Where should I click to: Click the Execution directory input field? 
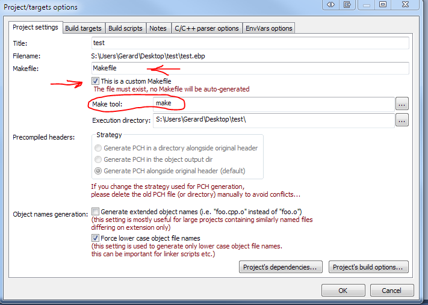(274, 120)
